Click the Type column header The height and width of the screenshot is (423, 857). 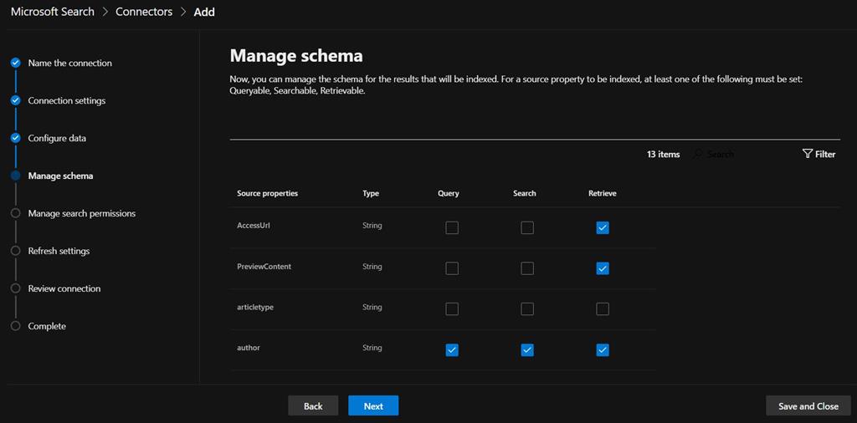[x=371, y=193]
